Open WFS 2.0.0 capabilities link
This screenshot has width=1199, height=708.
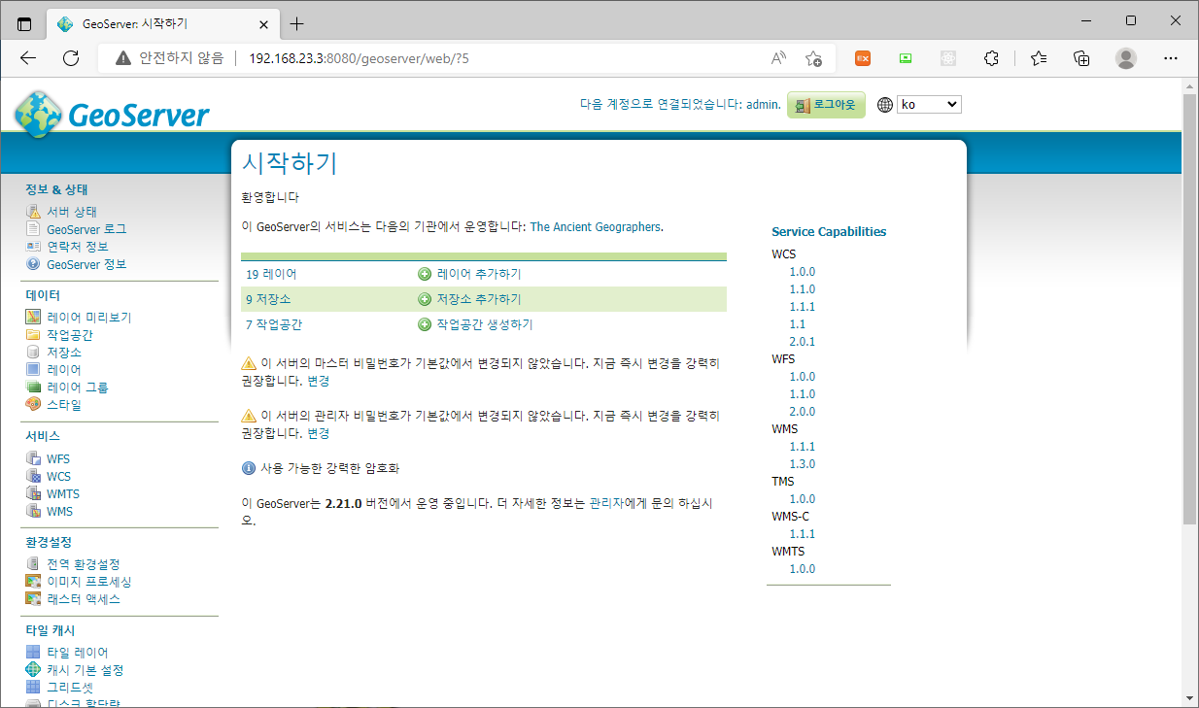pos(803,412)
